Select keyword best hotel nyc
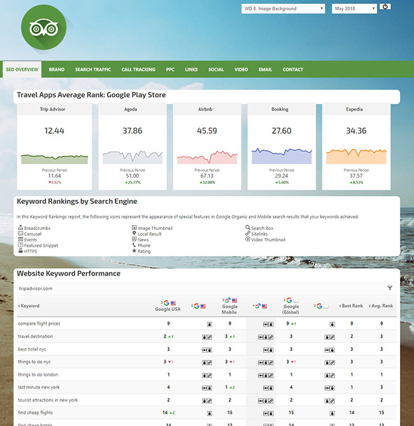414x426 pixels. pos(32,349)
